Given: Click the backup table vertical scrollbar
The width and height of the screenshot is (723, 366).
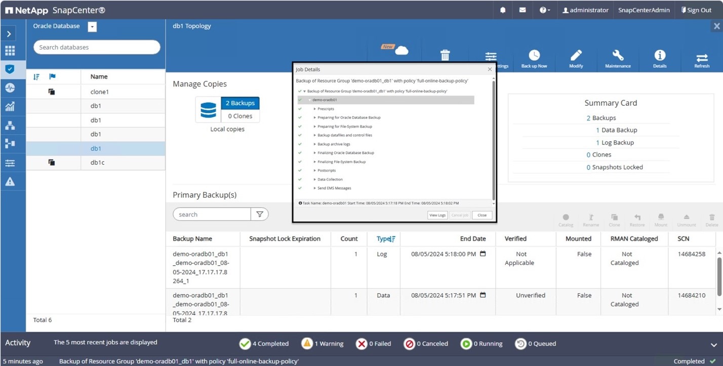Looking at the screenshot, I should tap(719, 277).
